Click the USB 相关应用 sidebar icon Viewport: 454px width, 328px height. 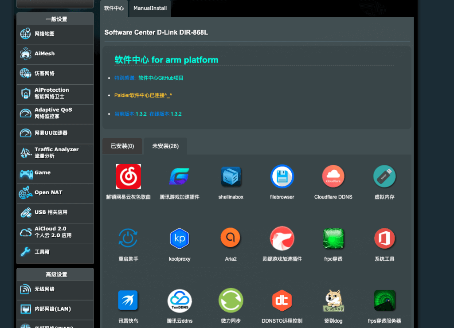(26, 212)
